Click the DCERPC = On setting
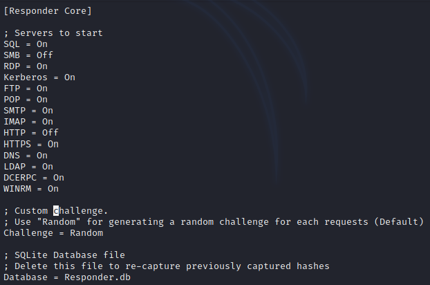This screenshot has height=285, width=430. 34,177
